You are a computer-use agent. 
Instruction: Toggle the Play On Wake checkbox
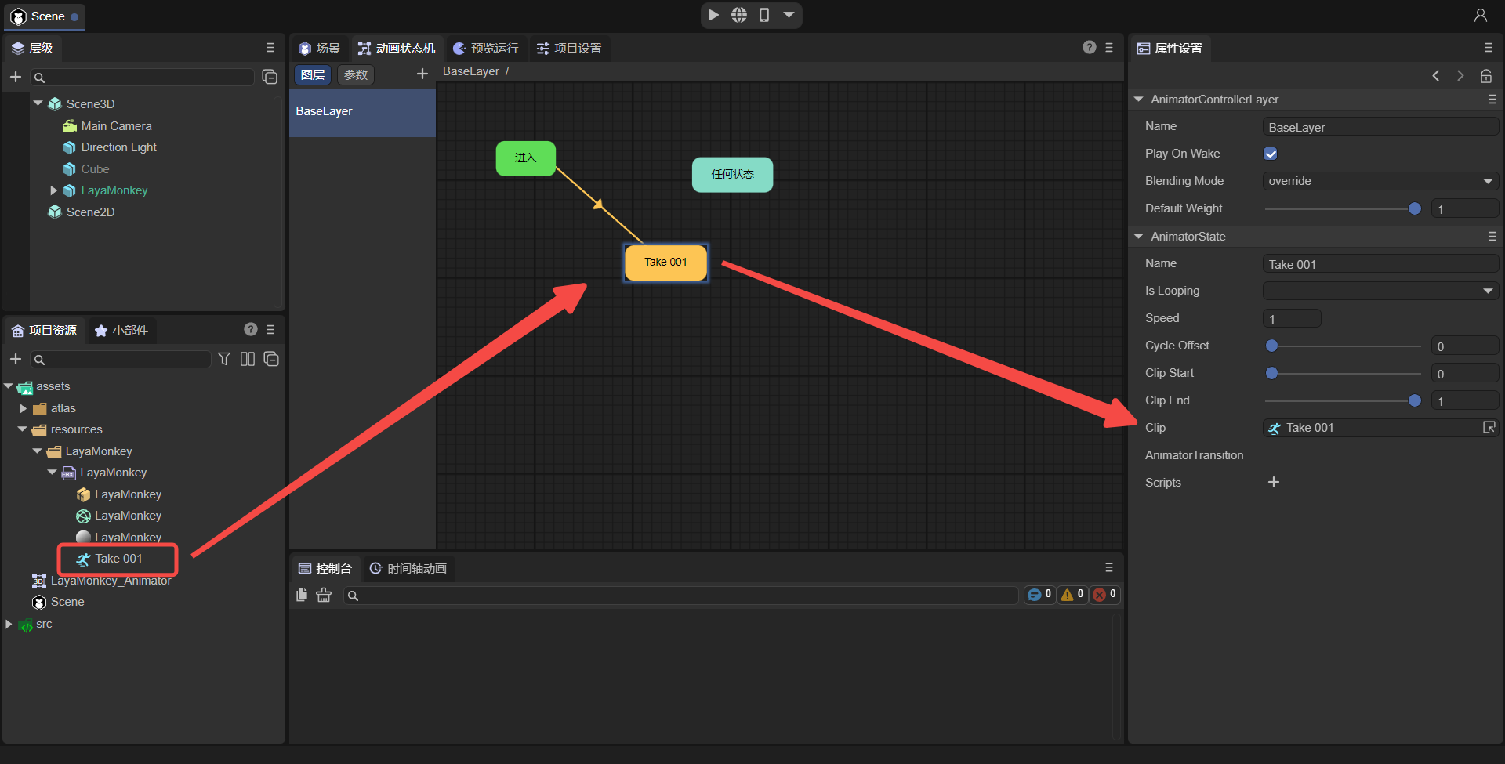(x=1271, y=154)
